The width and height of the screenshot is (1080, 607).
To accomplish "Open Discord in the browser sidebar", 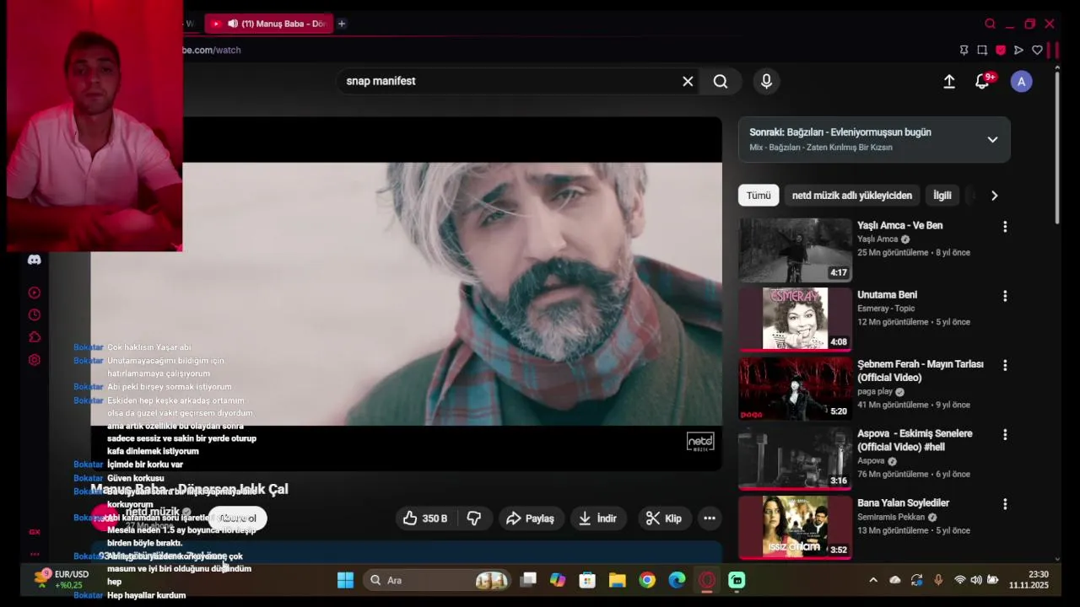I will pyautogui.click(x=35, y=261).
